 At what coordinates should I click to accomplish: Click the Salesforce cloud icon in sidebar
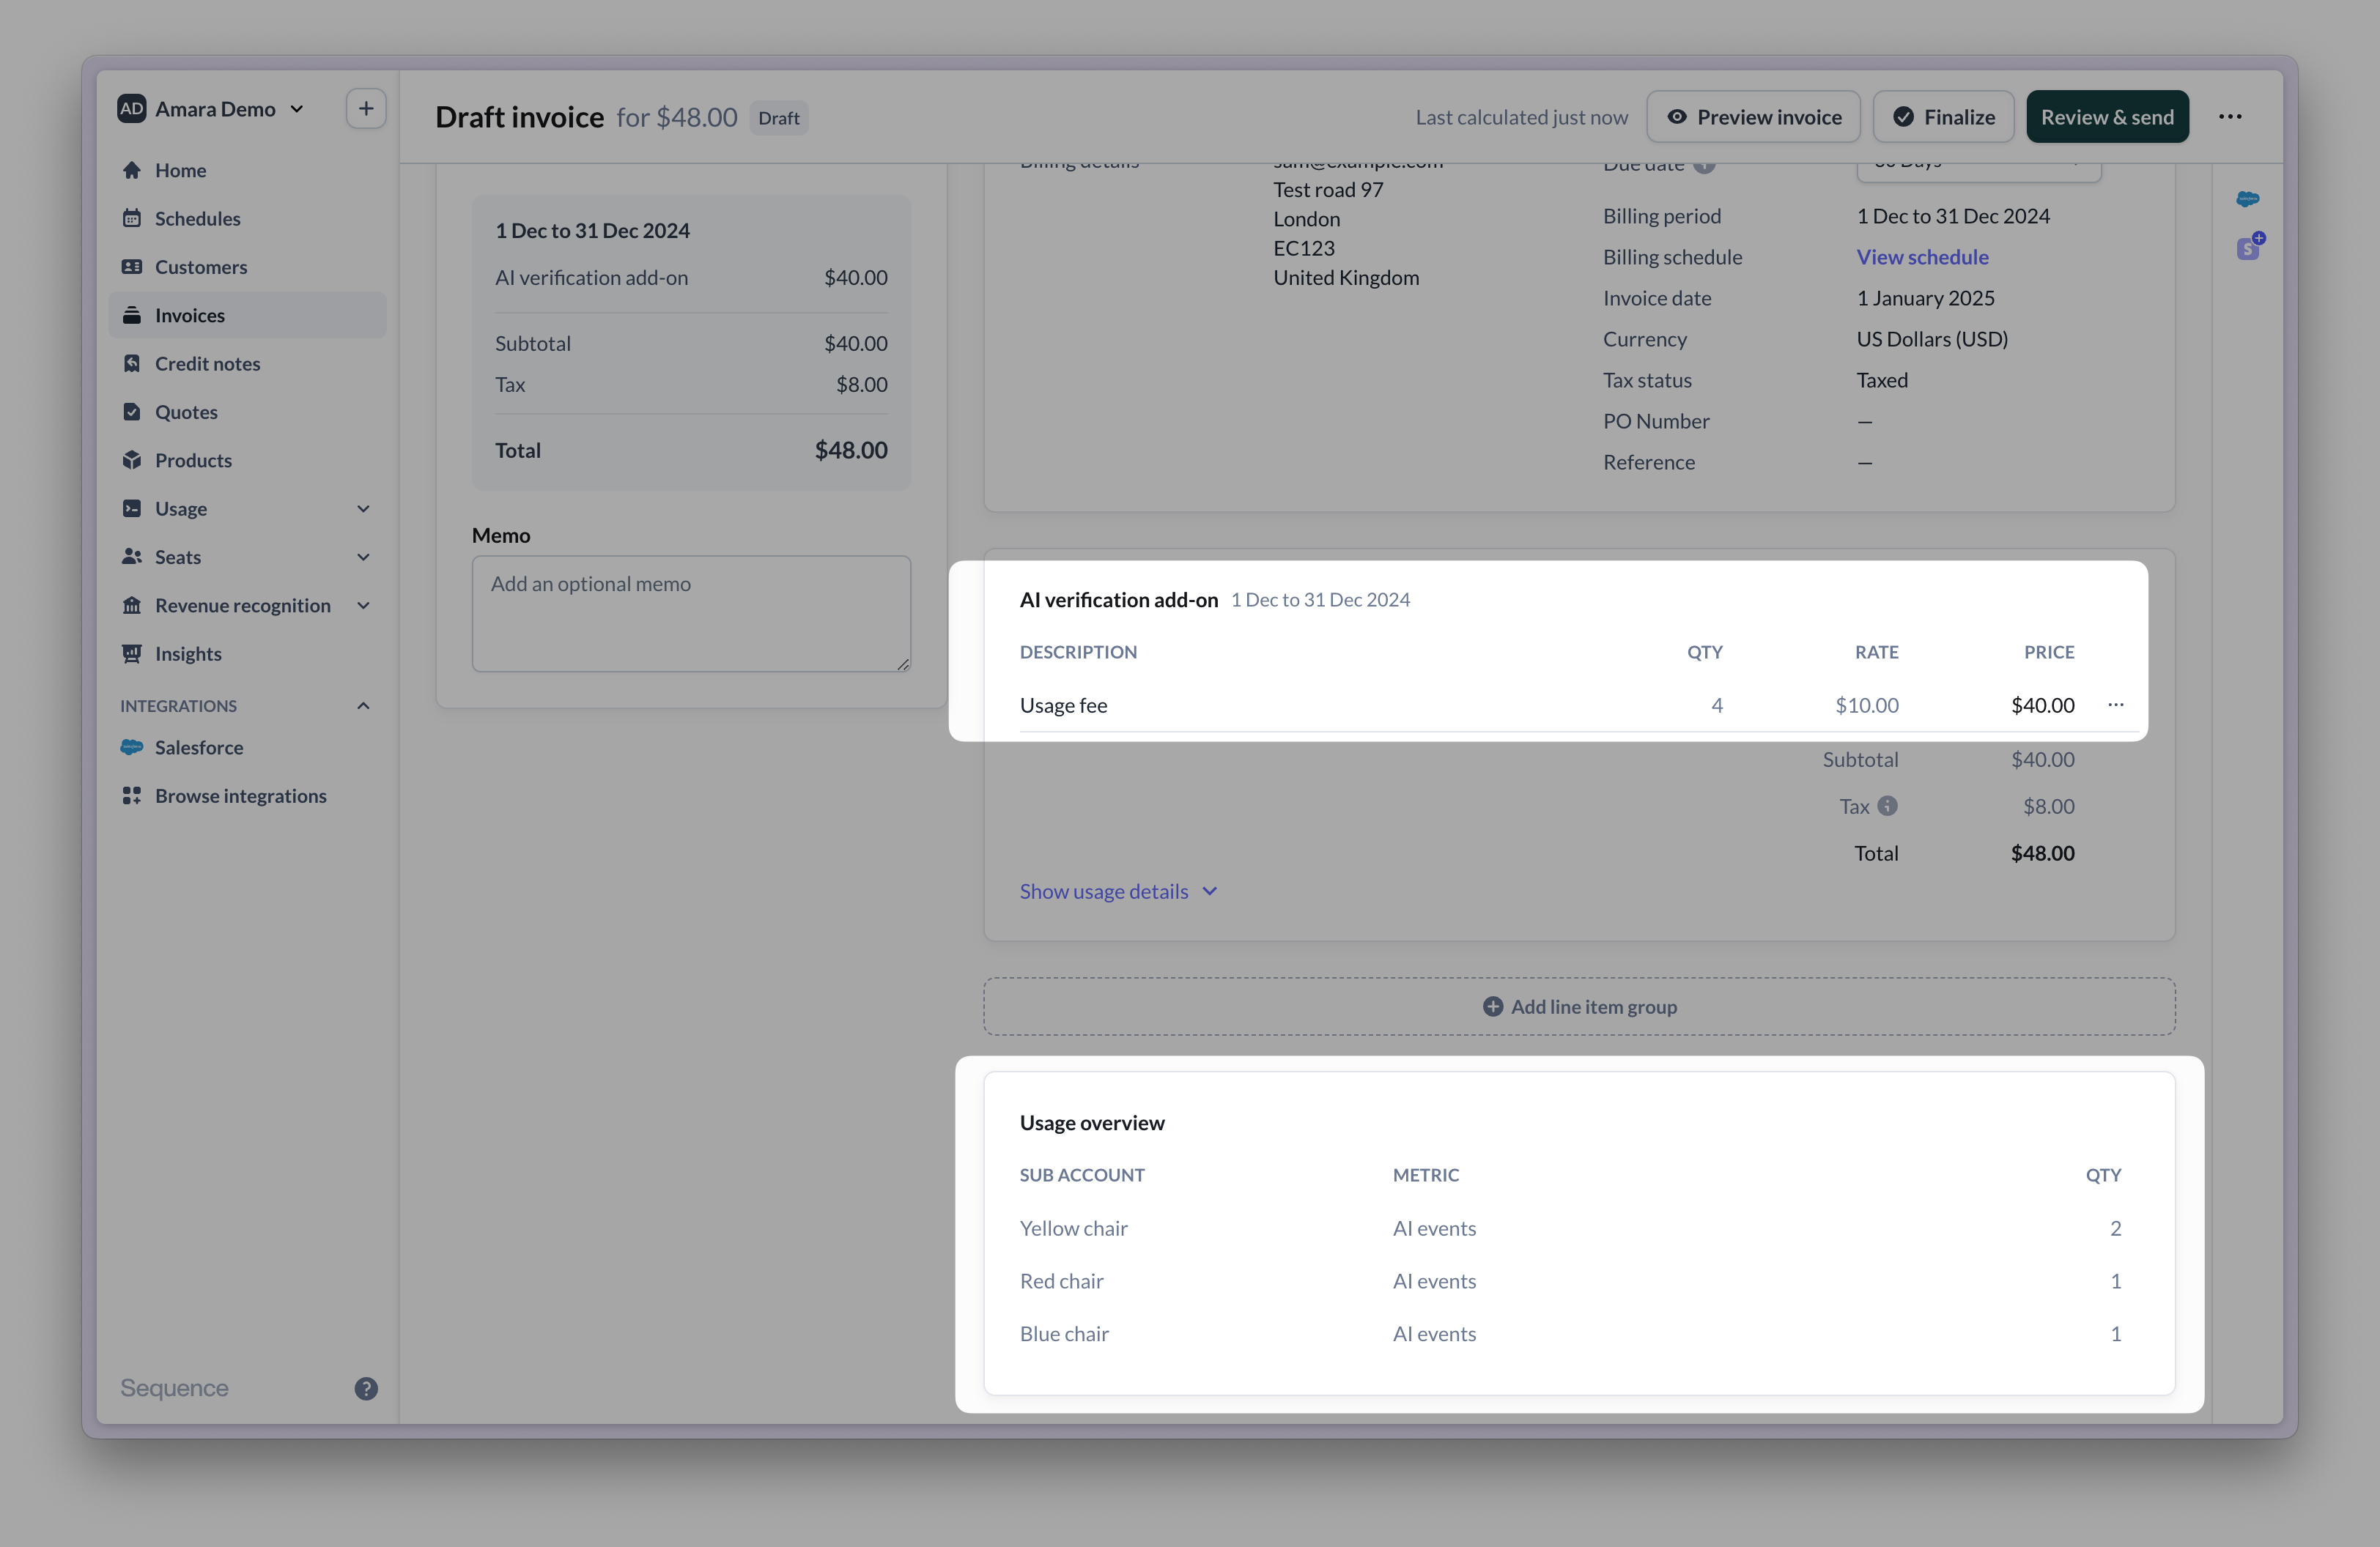point(132,746)
